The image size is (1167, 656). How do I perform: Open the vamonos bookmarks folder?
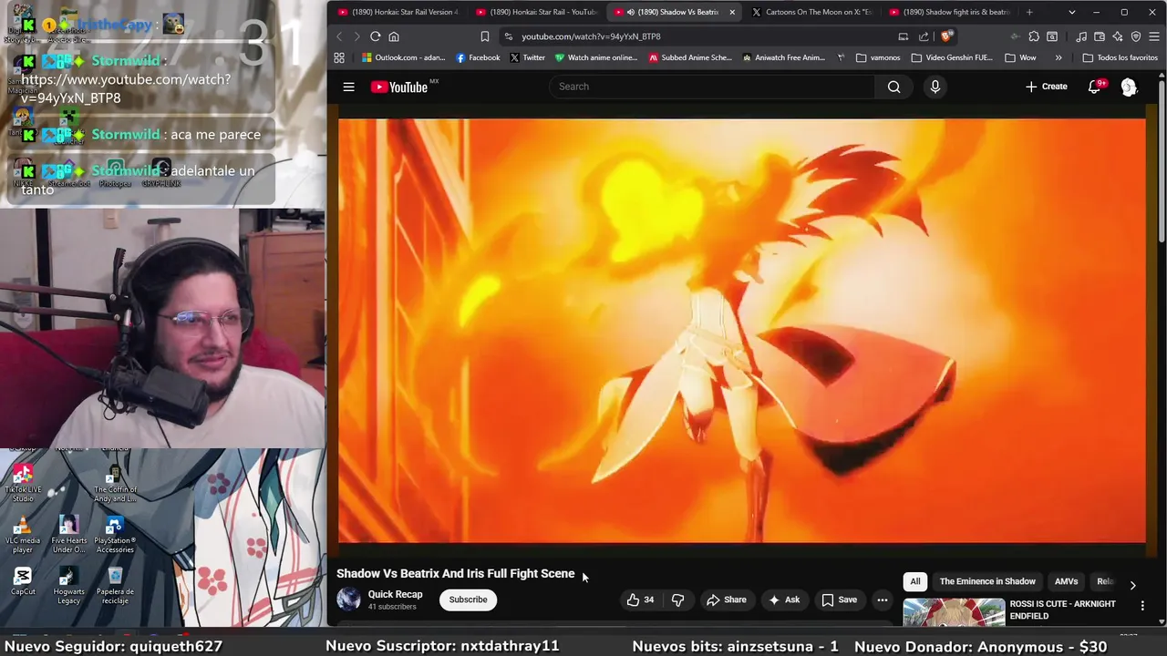[x=878, y=57]
